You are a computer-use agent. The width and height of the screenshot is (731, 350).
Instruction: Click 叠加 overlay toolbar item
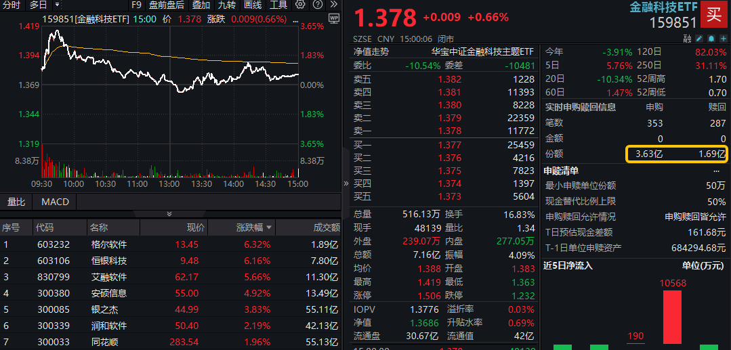(201, 5)
